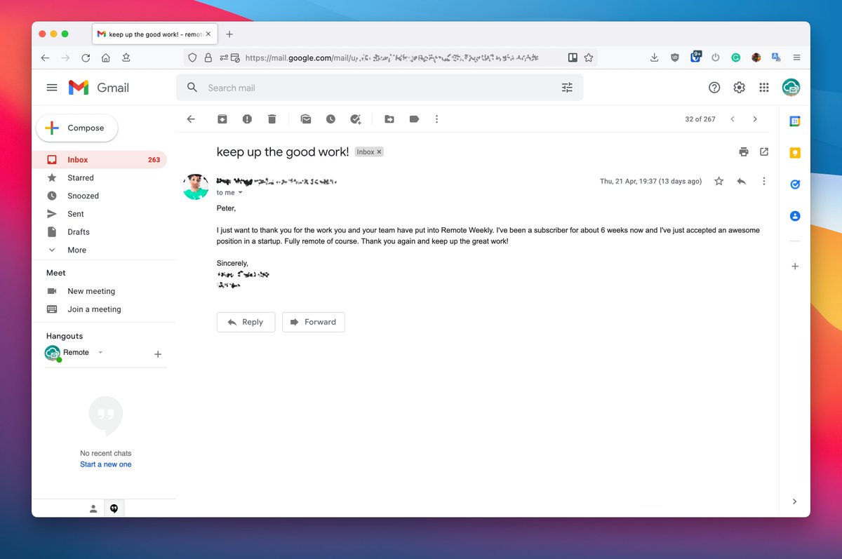Select the Gmail browser tab
The image size is (842, 559).
[x=156, y=34]
